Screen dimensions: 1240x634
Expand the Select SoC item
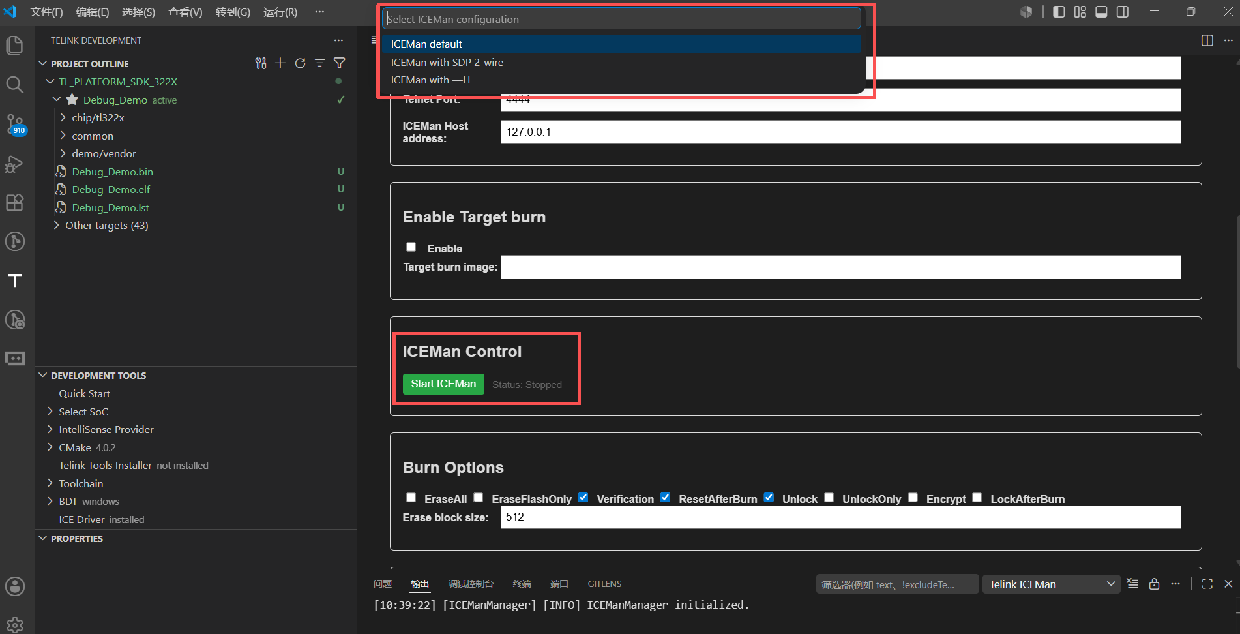pyautogui.click(x=50, y=412)
